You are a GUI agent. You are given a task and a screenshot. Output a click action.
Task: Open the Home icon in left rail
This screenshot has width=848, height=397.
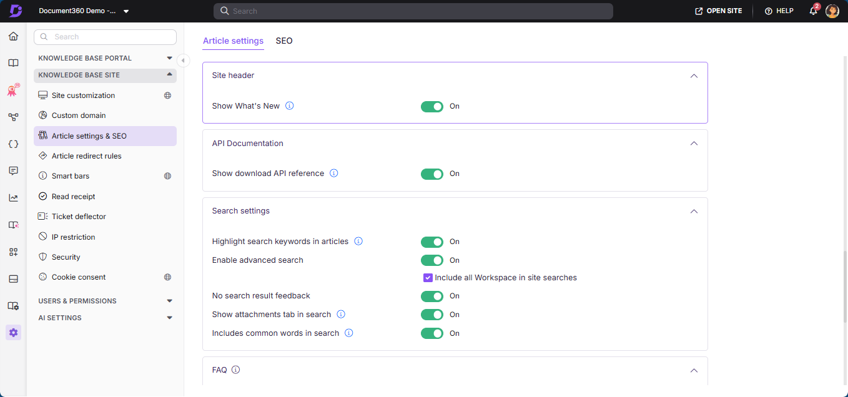pyautogui.click(x=13, y=36)
